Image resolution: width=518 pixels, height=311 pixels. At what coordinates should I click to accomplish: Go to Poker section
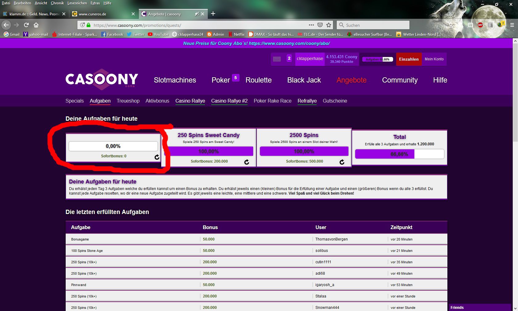(221, 80)
